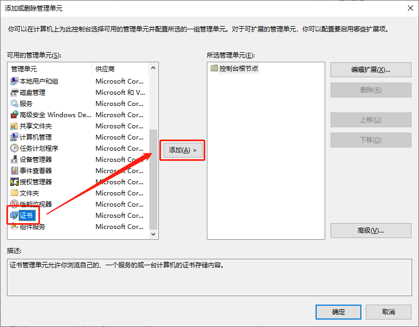The height and width of the screenshot is (327, 419).
Task: Sort by the 供应商 column header
Action: point(120,69)
